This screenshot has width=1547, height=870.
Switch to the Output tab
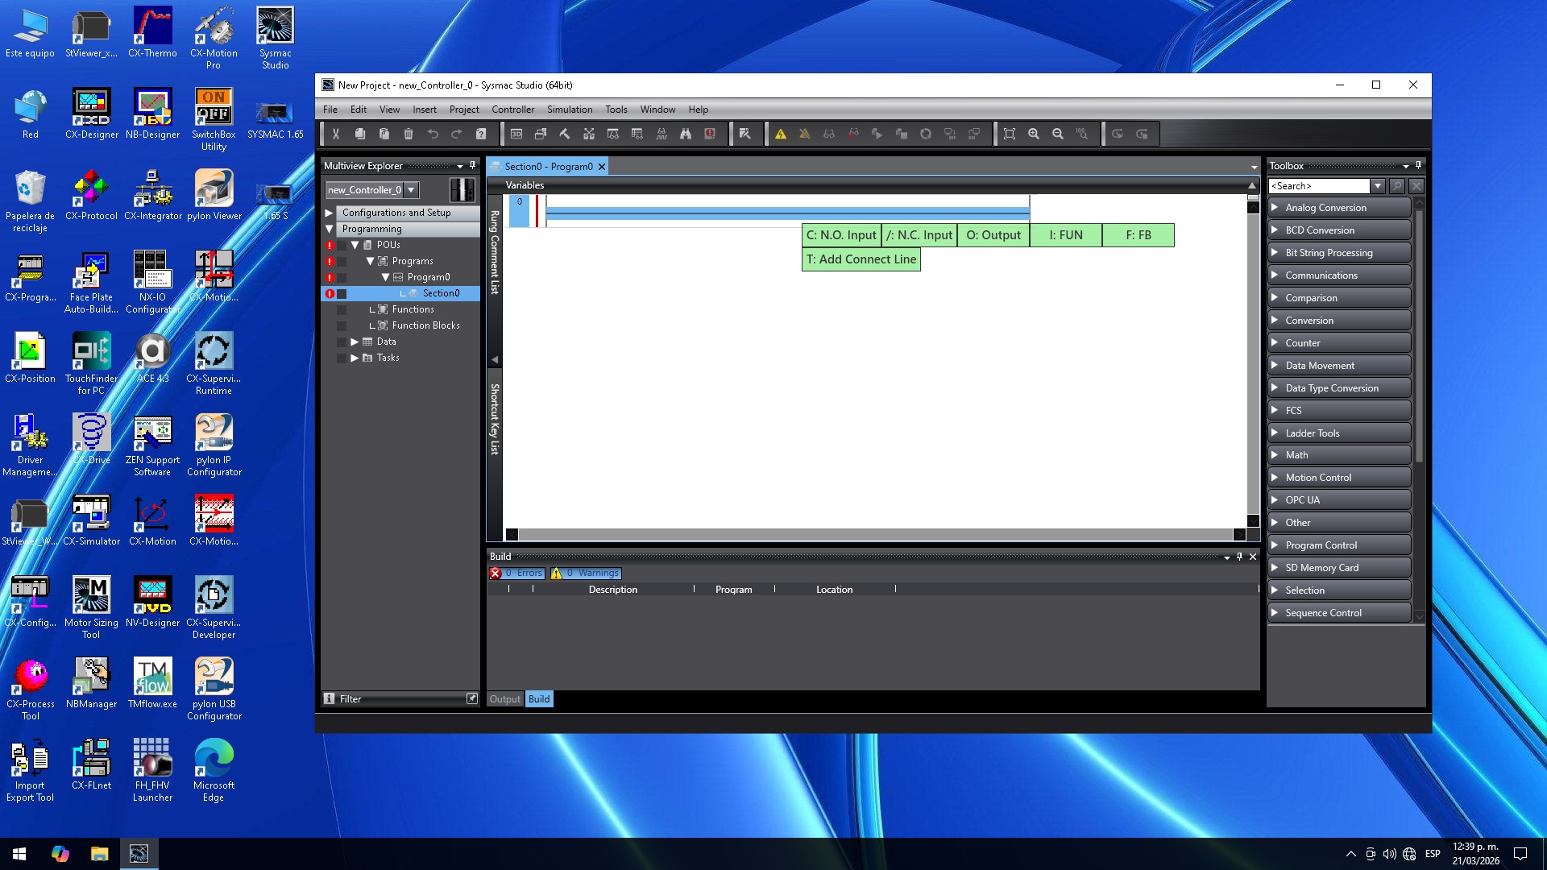(x=505, y=698)
